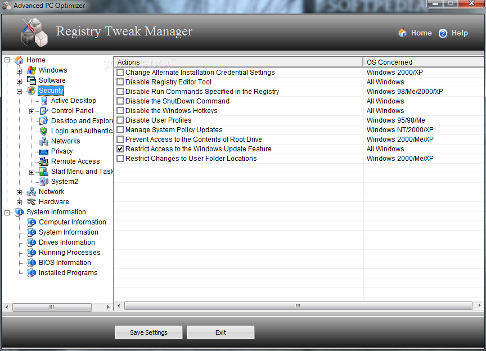Image resolution: width=486 pixels, height=351 pixels.
Task: Collapse the Security tree node
Action: (x=19, y=91)
